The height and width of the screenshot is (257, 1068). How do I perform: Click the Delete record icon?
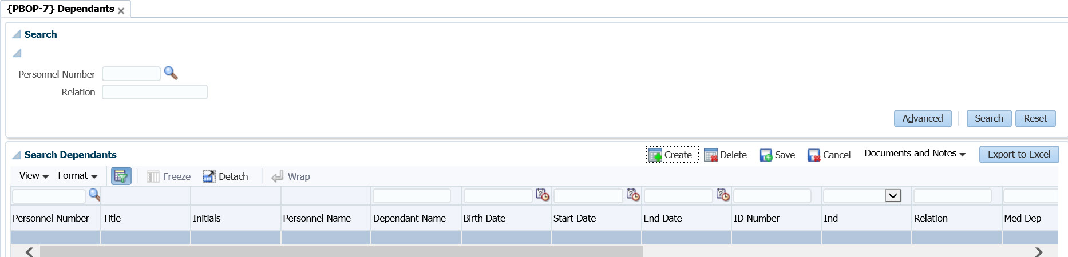pyautogui.click(x=710, y=155)
